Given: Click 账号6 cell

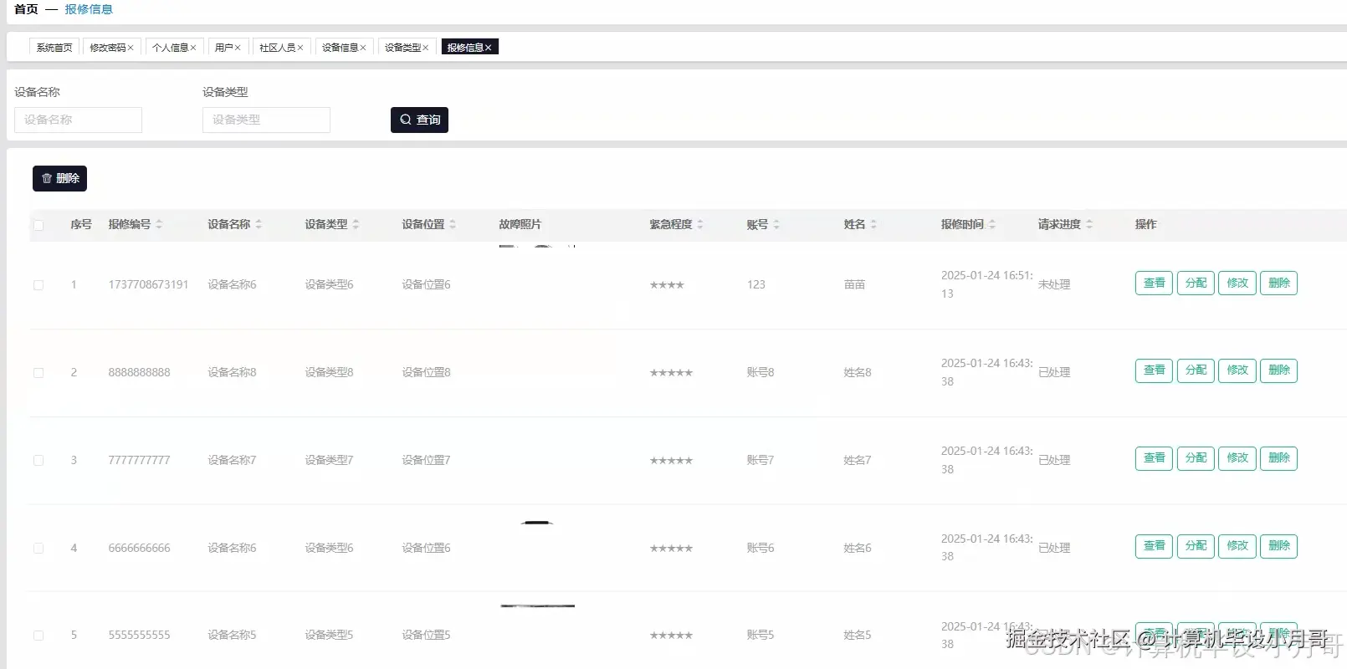Looking at the screenshot, I should 761,548.
